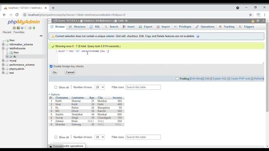Open phpMyAdmin home icon
The image size is (269, 151).
click(14, 28)
